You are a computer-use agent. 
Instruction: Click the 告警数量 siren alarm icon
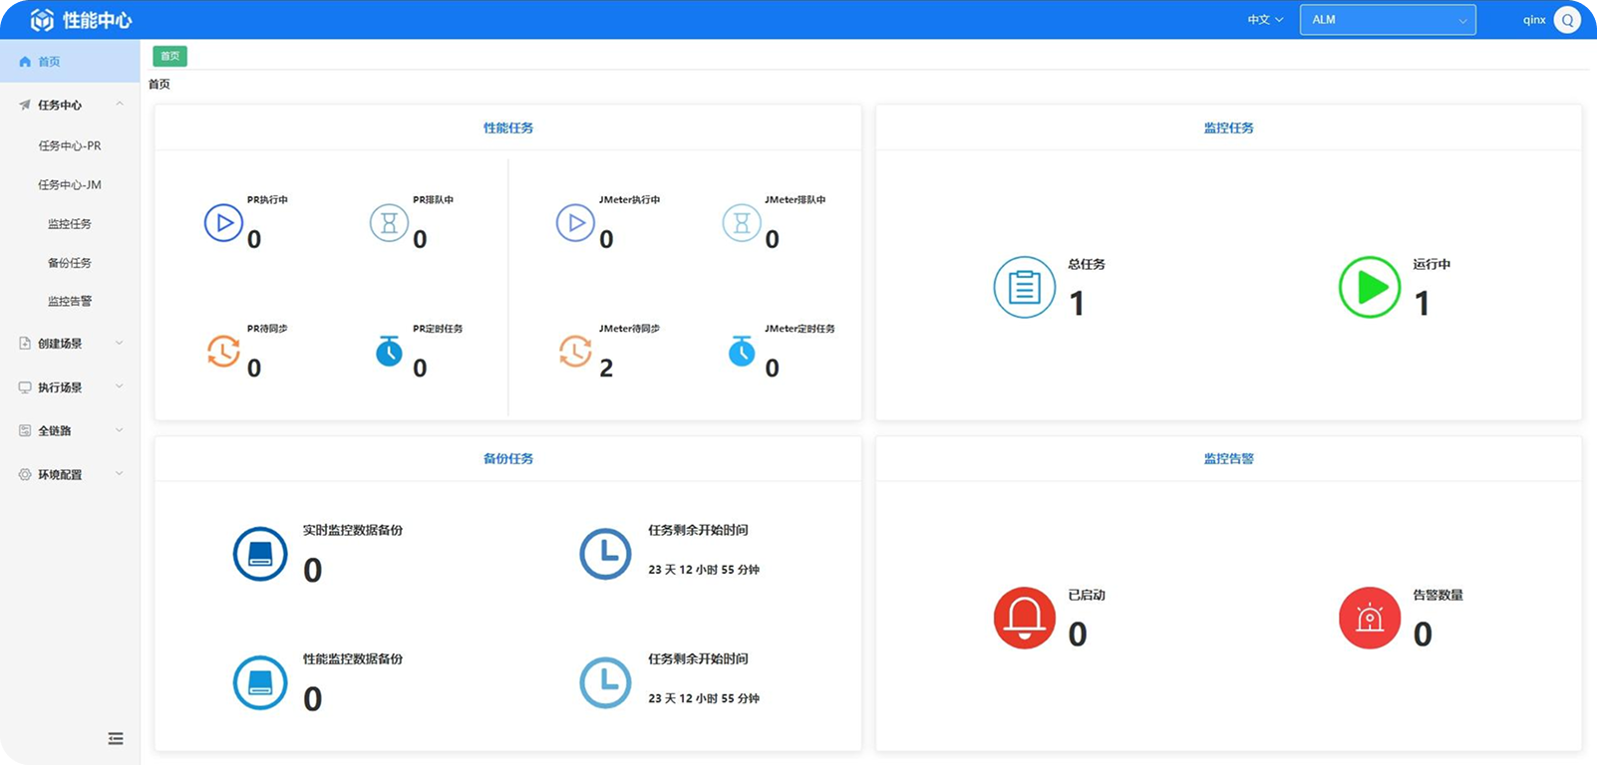tap(1369, 618)
